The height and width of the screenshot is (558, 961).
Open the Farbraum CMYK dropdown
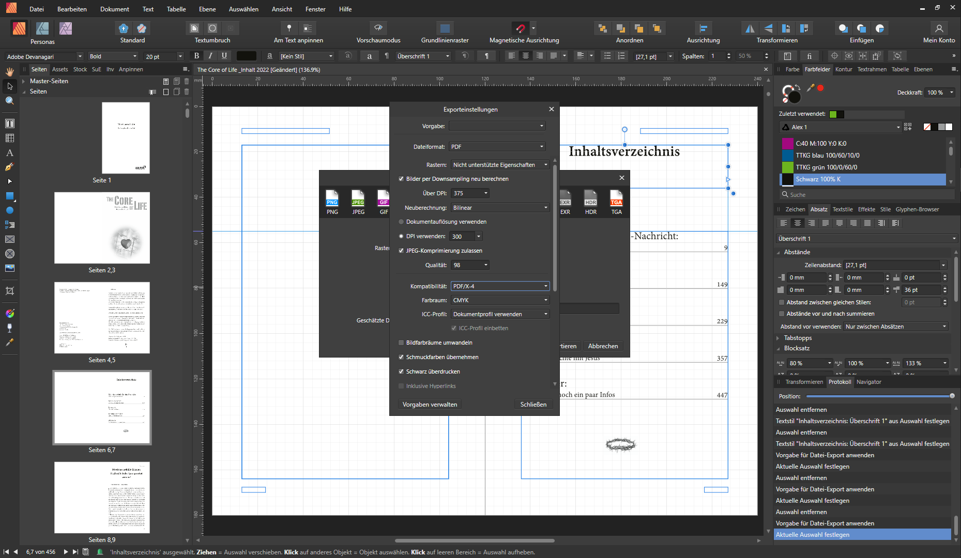pos(500,300)
